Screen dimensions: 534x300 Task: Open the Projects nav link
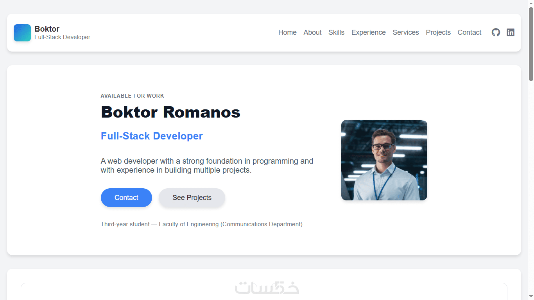pyautogui.click(x=438, y=32)
